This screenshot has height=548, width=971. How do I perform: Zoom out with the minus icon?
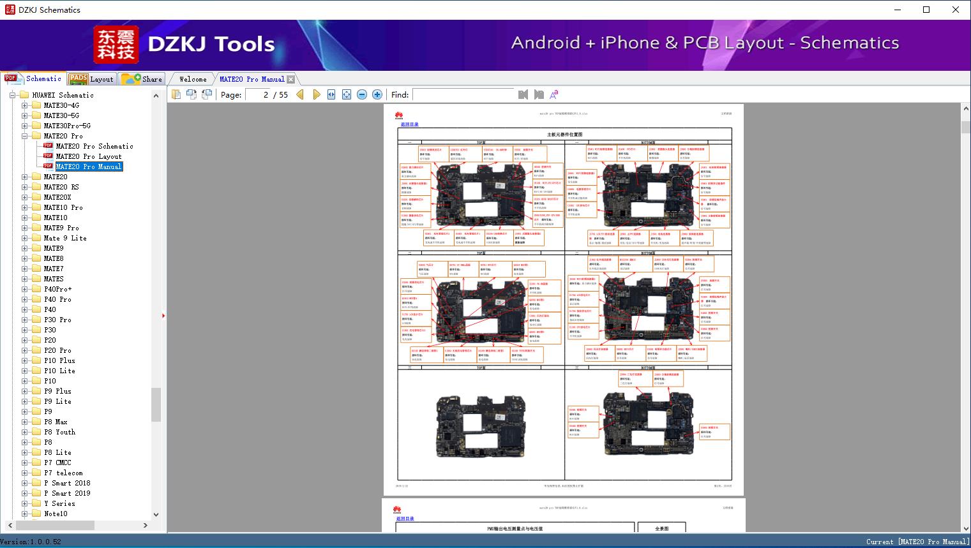coord(362,94)
